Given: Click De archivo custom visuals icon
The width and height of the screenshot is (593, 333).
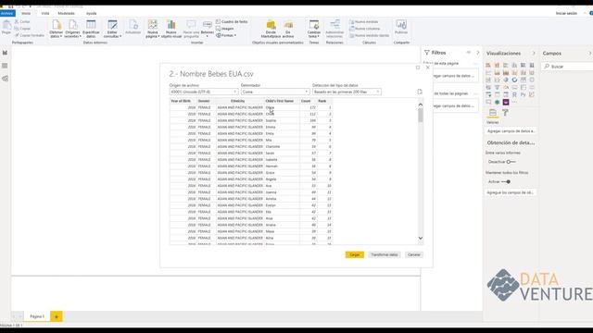Looking at the screenshot, I should point(288,29).
